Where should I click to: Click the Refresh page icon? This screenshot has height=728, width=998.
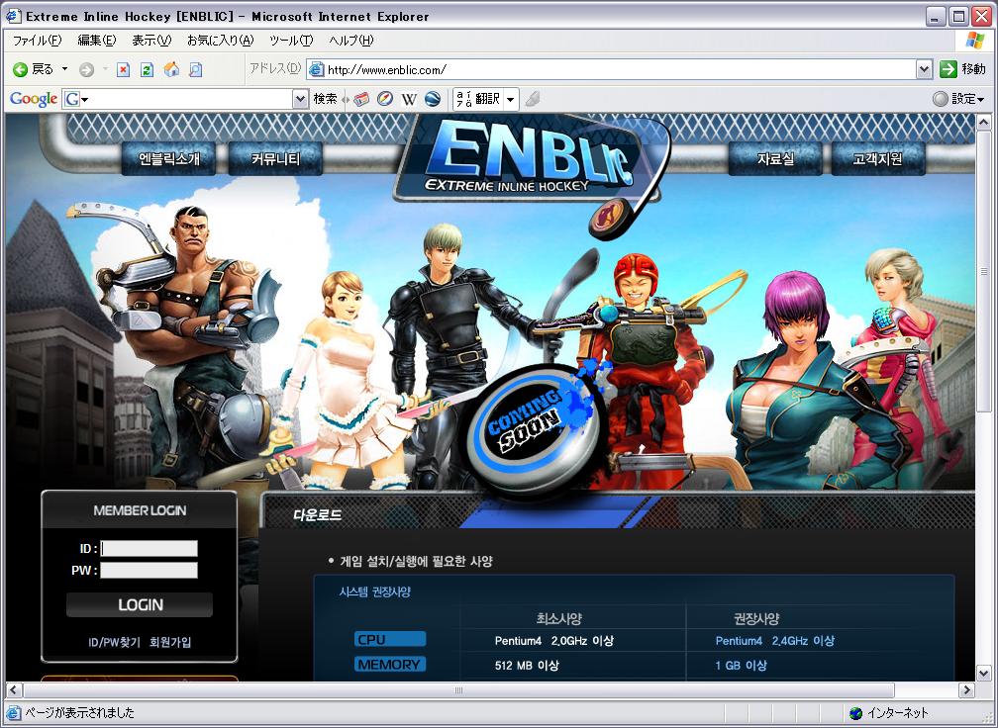[147, 69]
